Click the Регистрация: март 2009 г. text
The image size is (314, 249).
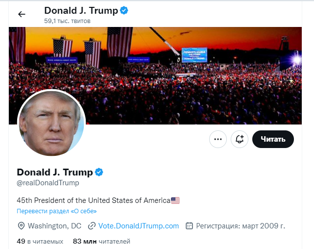pyautogui.click(x=241, y=226)
